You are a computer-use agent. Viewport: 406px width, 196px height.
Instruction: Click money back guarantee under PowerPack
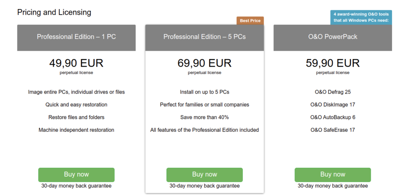click(333, 186)
